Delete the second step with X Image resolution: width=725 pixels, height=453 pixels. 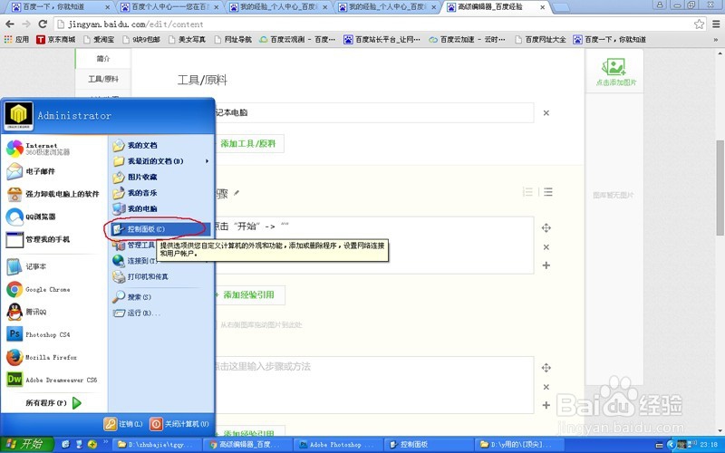click(546, 387)
